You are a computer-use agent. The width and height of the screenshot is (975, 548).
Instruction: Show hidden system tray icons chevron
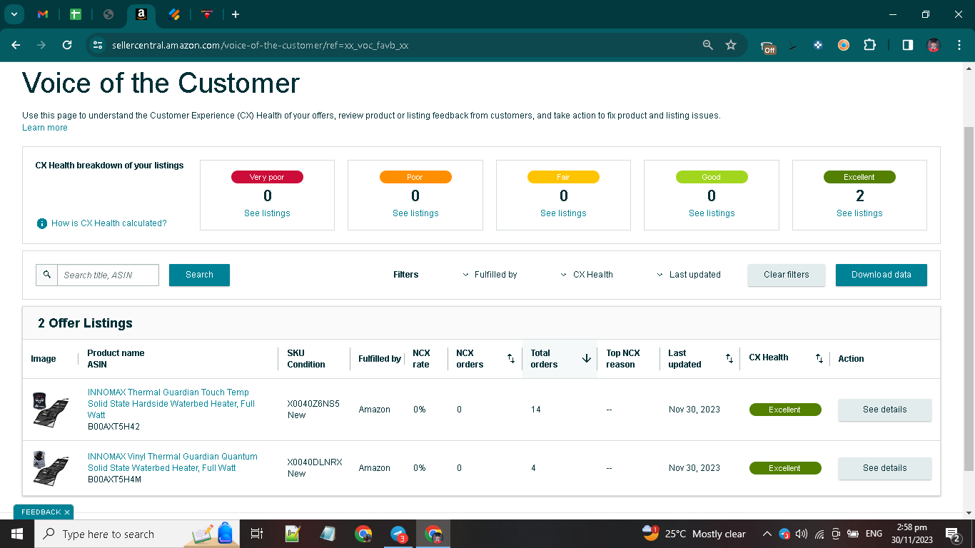767,534
